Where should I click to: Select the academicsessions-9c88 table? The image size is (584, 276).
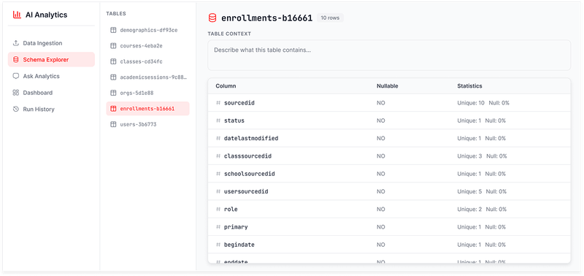click(x=148, y=77)
